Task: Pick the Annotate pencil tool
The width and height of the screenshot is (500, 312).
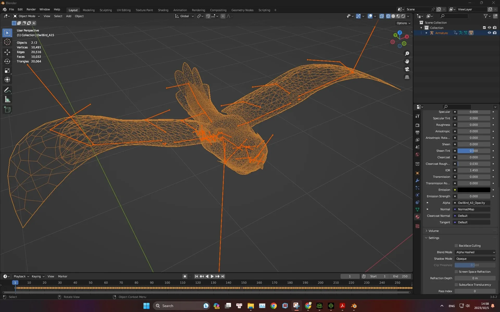Action: click(x=7, y=90)
